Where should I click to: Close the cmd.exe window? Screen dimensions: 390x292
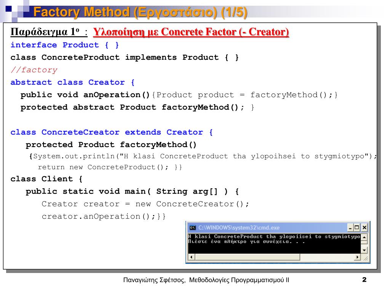click(364, 227)
